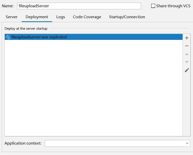Screen dimensions: 193x155
Task: Open the Logs tab
Action: pyautogui.click(x=61, y=17)
